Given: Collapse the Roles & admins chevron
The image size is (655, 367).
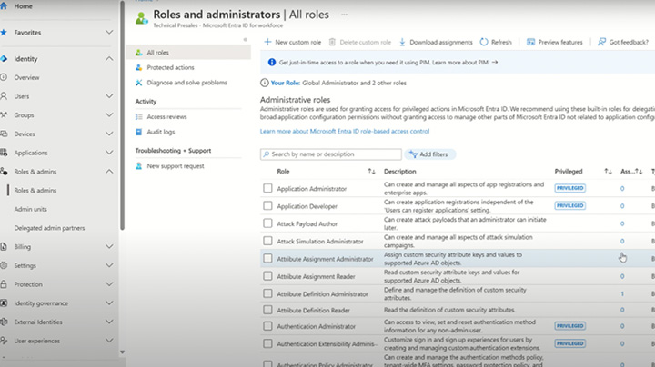Looking at the screenshot, I should pyautogui.click(x=109, y=172).
